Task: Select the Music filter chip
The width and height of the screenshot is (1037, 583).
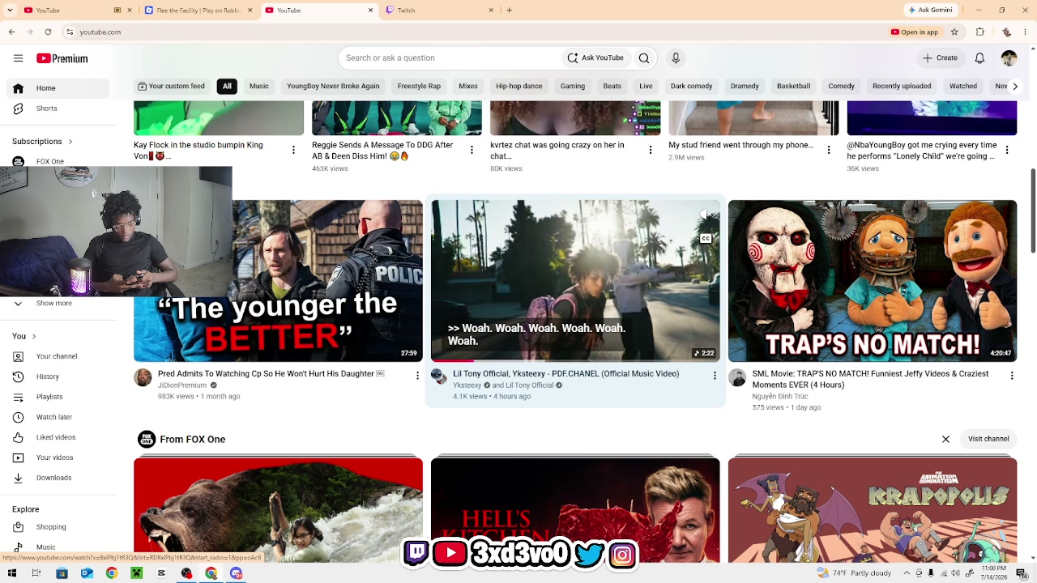Action: [259, 86]
